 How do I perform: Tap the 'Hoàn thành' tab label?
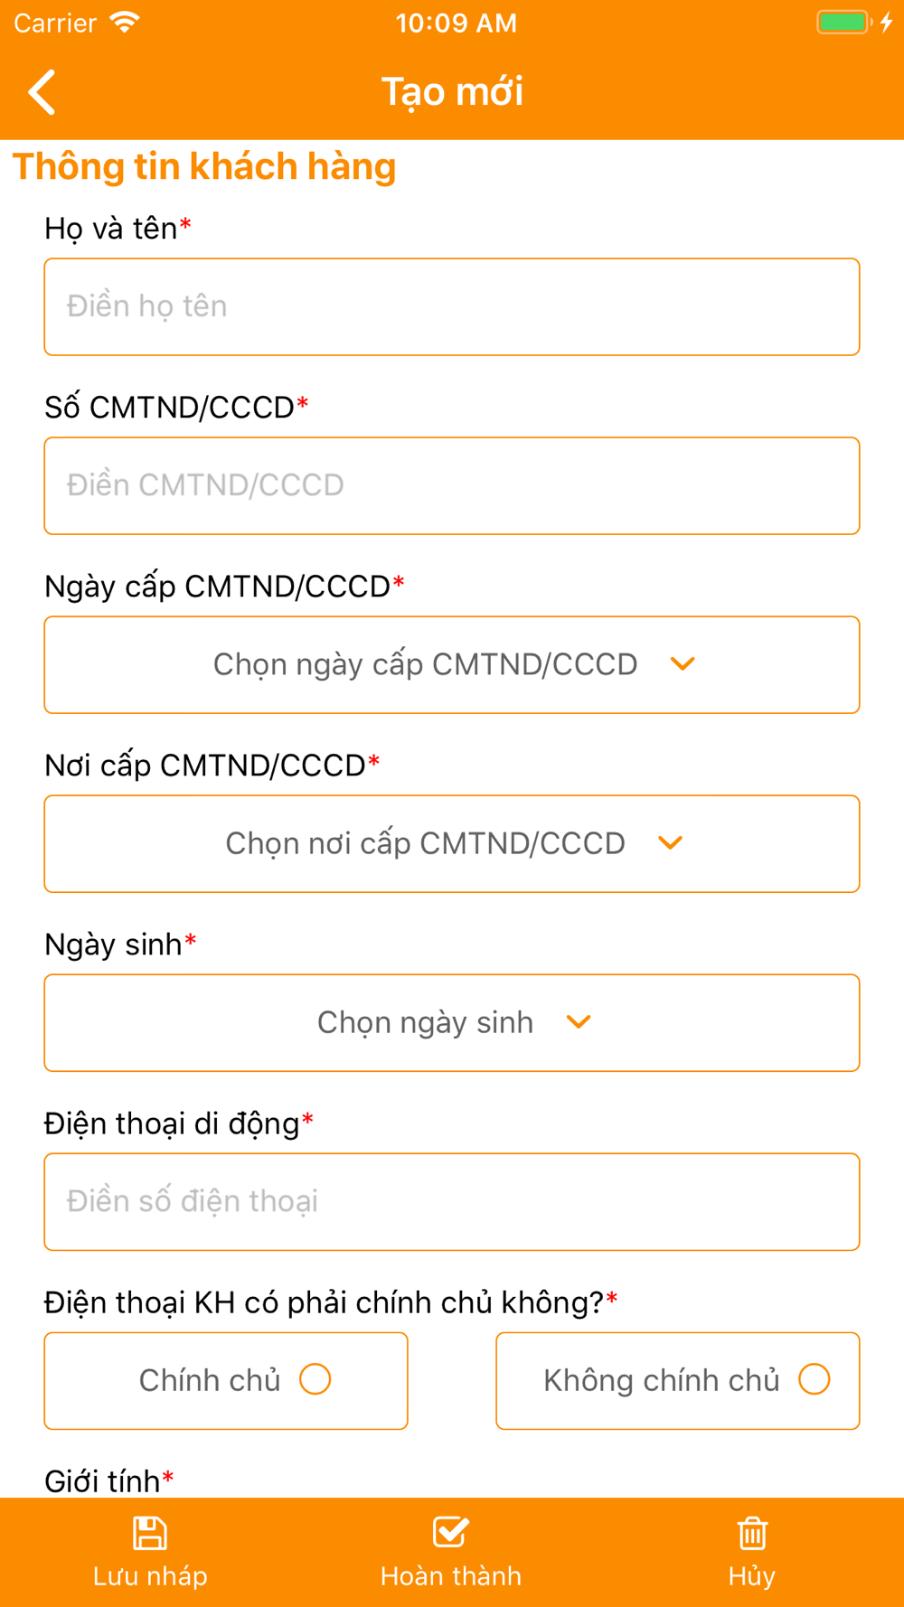[x=450, y=1576]
